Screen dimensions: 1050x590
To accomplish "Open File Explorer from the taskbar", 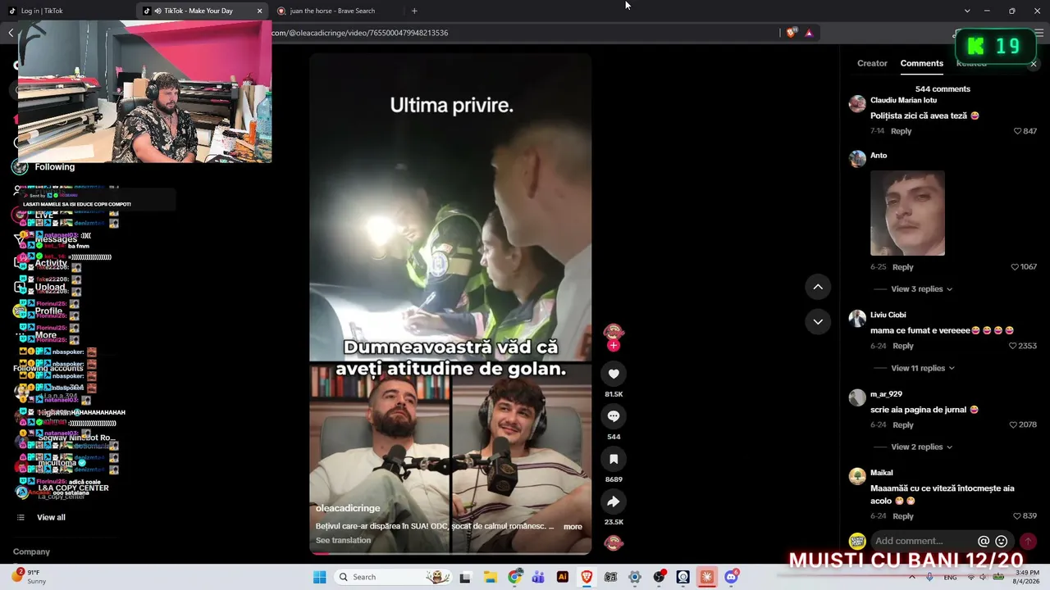I will (x=491, y=577).
